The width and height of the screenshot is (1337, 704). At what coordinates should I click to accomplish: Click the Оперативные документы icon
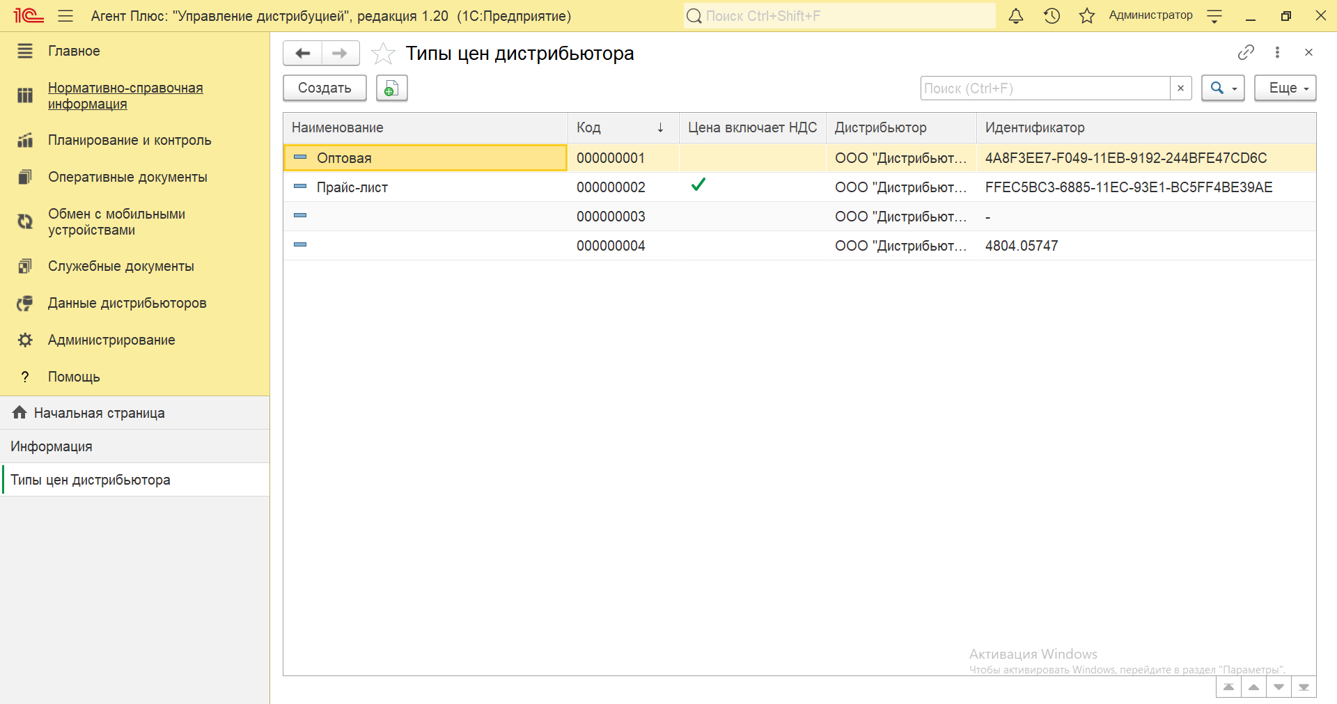point(25,177)
